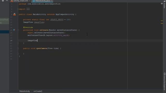
Task: Select MainActivity in the breadcrumb bar
Action: 25,91
